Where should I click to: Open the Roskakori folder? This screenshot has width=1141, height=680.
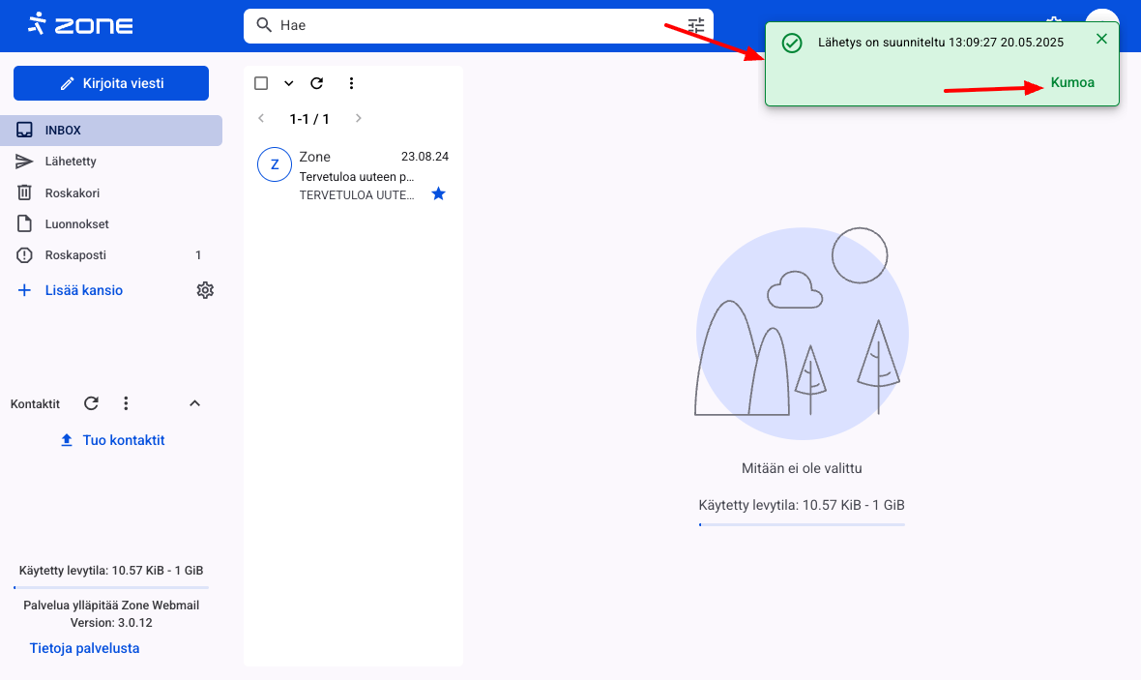click(73, 192)
